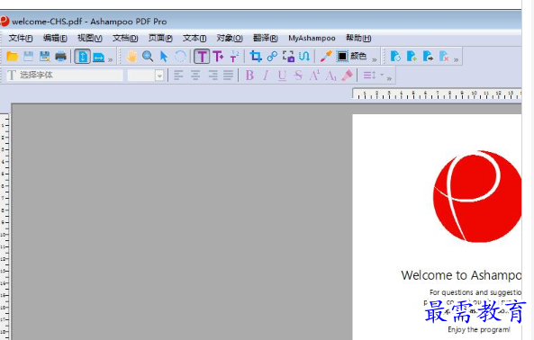Image resolution: width=534 pixels, height=340 pixels.
Task: Click the highlighter marker icon
Action: (x=347, y=76)
